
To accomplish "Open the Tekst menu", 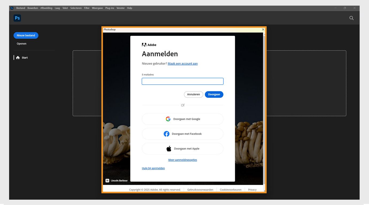I will [65, 8].
